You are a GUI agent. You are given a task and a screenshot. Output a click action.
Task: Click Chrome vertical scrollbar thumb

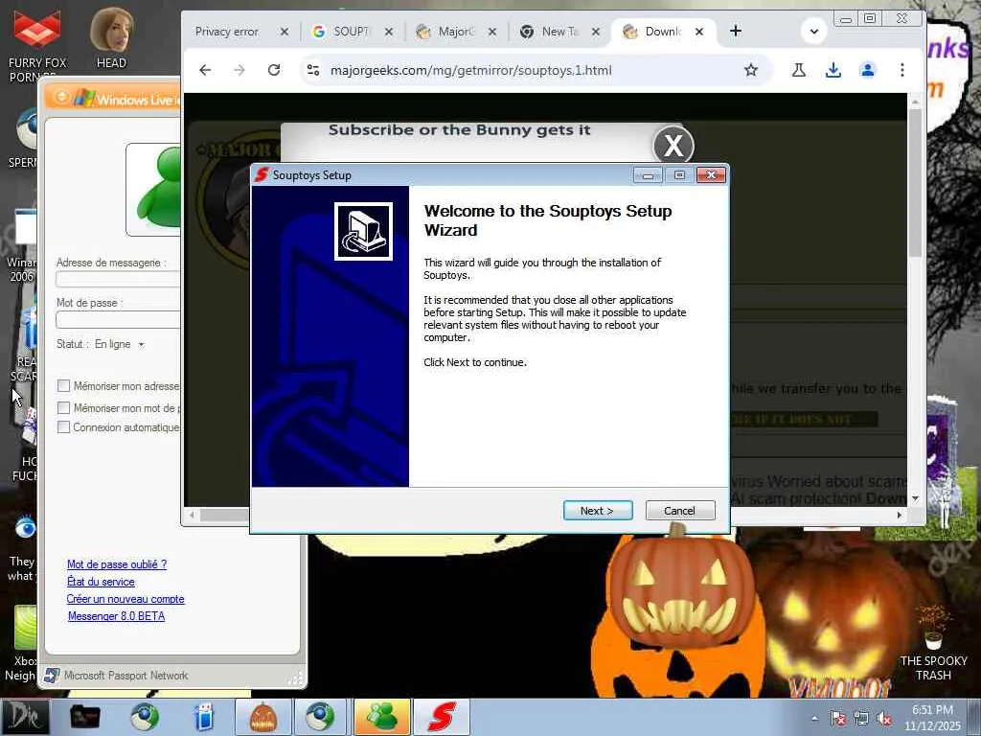915,181
